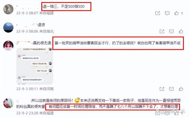Select the laughing emoji in last comment
Viewport: 189px width, 118px height.
click(77, 100)
